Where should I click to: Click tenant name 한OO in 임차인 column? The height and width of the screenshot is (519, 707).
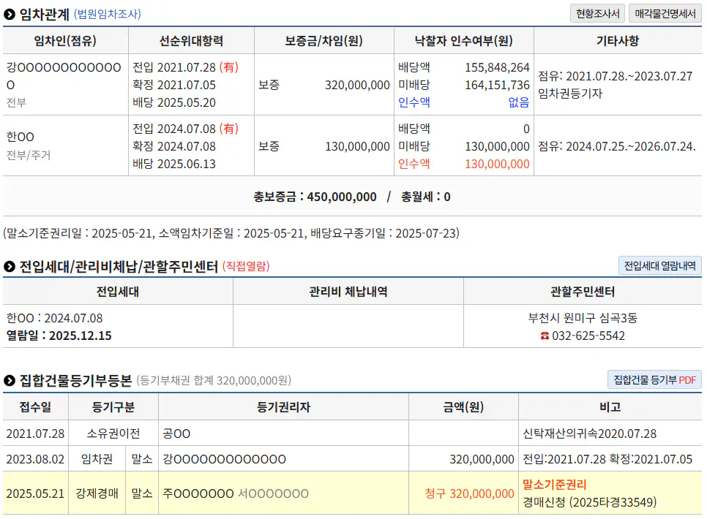tap(20, 137)
